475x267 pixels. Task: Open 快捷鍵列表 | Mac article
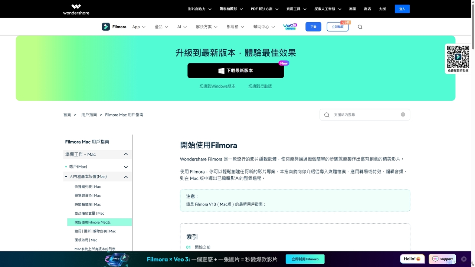(88, 187)
